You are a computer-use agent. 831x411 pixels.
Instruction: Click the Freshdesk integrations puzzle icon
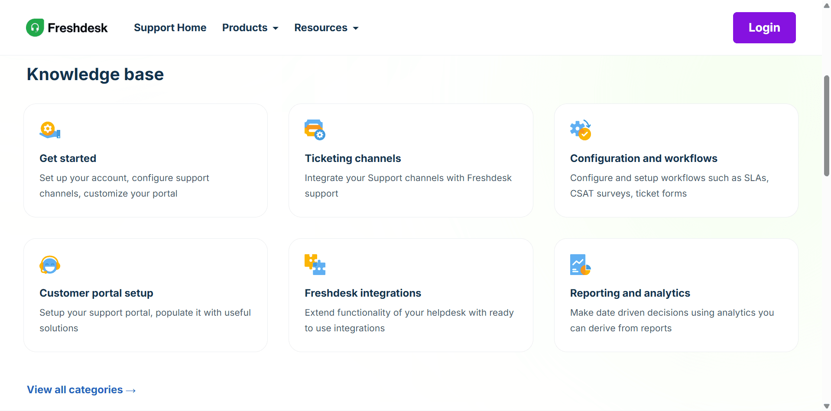315,265
